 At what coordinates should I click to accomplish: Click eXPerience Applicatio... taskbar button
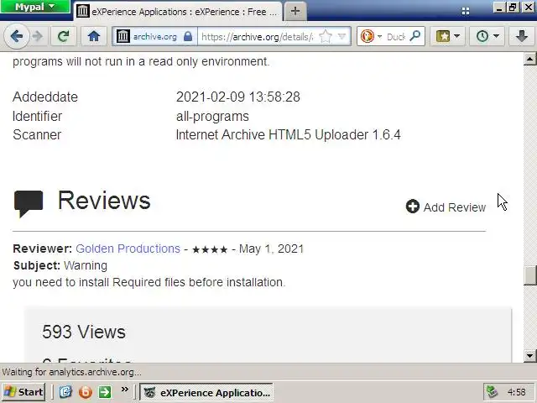tap(206, 392)
